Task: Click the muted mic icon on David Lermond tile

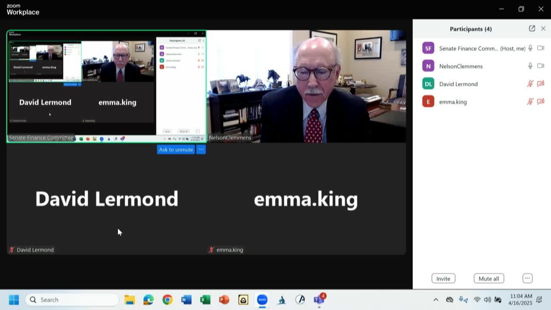Action: 12,250
